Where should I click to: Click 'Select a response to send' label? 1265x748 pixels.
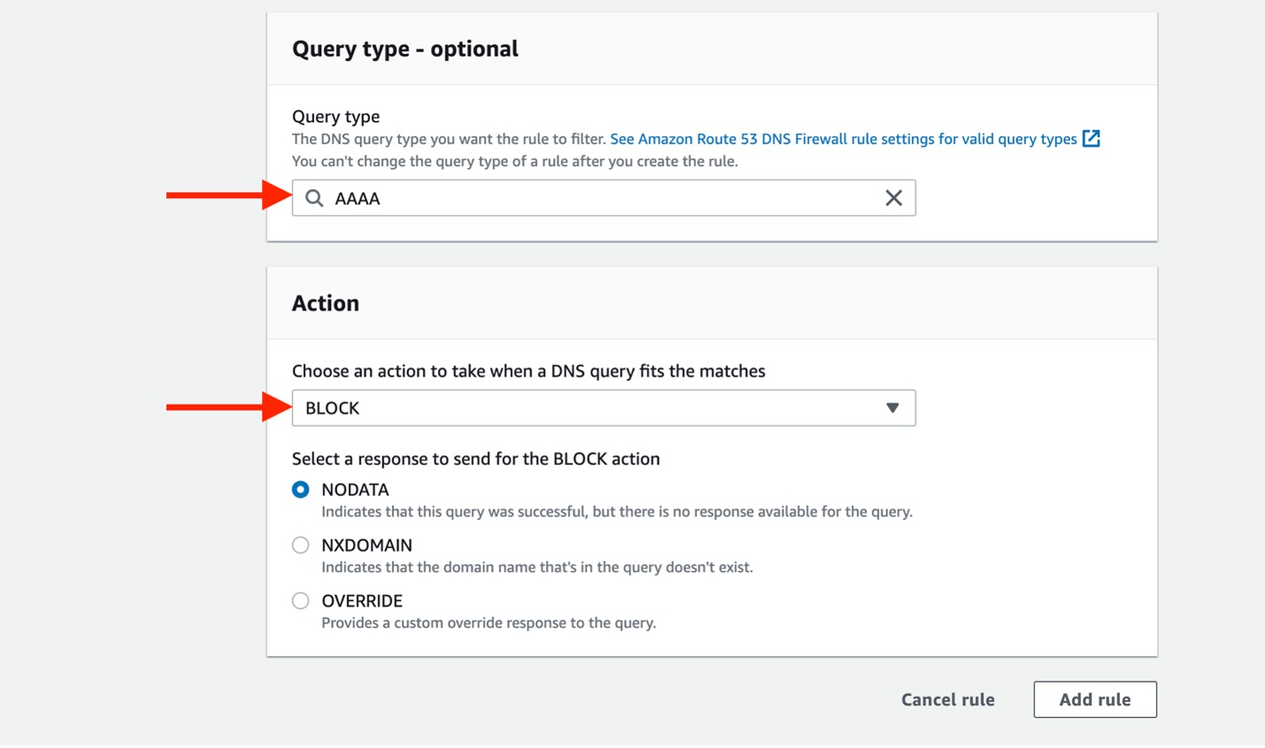(476, 459)
